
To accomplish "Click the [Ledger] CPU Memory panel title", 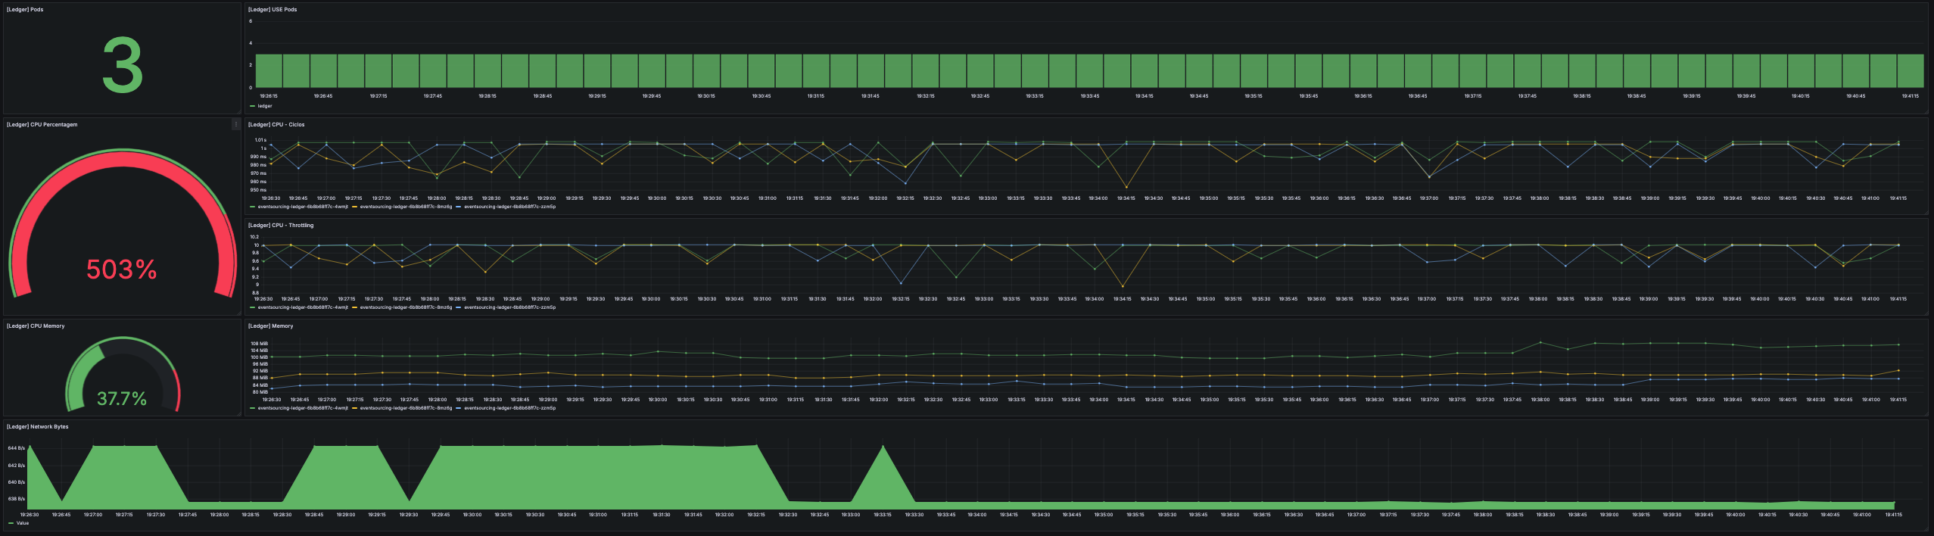I will (36, 326).
